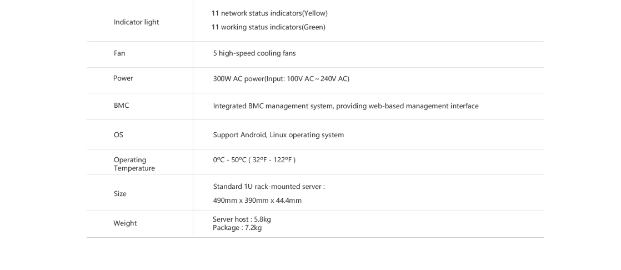Viewport: 621px width, 270px height.
Task: Click the Weight row label
Action: pos(125,223)
